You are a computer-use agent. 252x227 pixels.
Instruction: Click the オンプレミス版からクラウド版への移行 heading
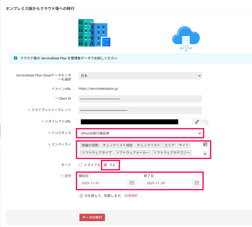point(40,8)
